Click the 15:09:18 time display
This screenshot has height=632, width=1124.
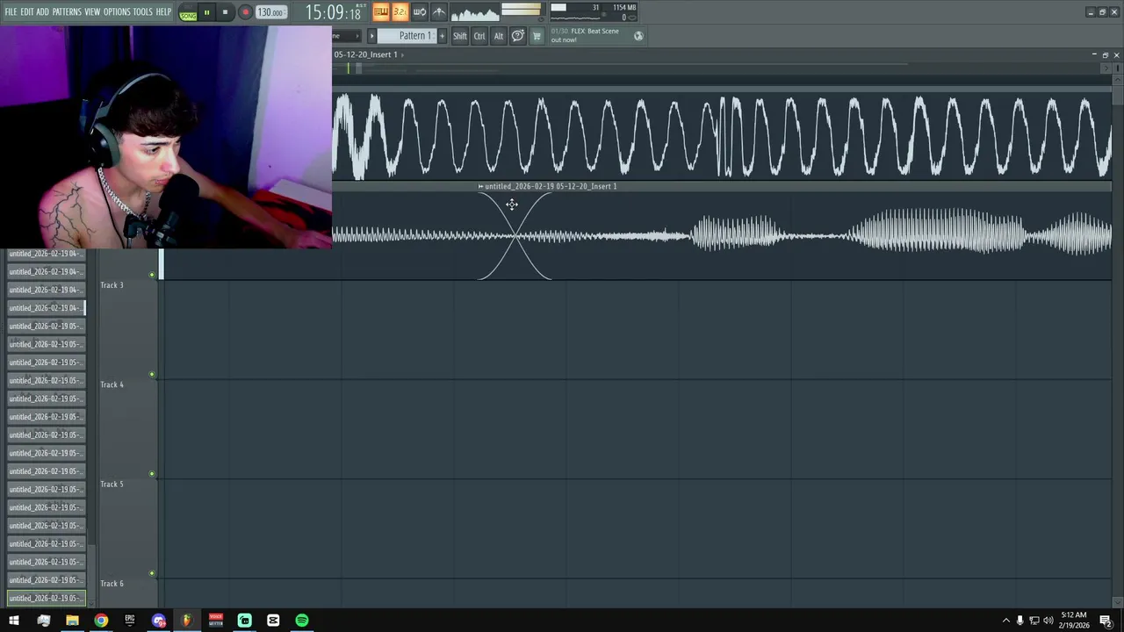click(333, 13)
